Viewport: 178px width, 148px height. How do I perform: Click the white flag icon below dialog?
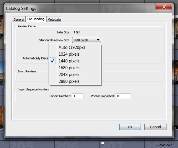point(103,144)
